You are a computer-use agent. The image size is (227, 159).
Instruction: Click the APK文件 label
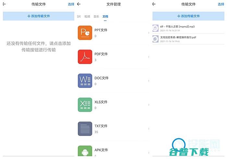(x=101, y=150)
